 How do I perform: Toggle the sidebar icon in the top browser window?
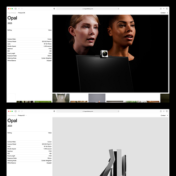[16, 9]
